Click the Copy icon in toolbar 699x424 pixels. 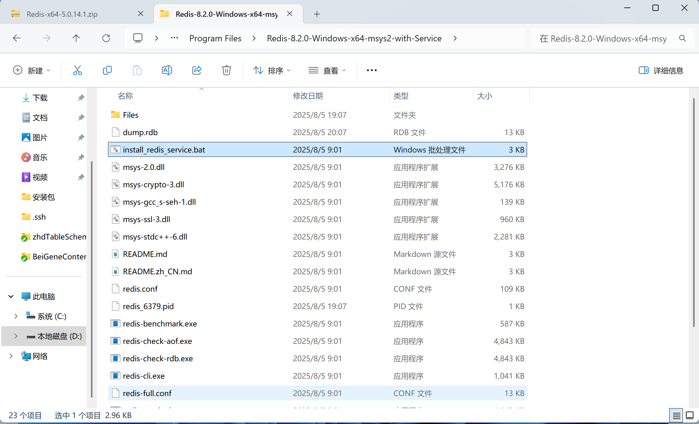[x=107, y=71]
